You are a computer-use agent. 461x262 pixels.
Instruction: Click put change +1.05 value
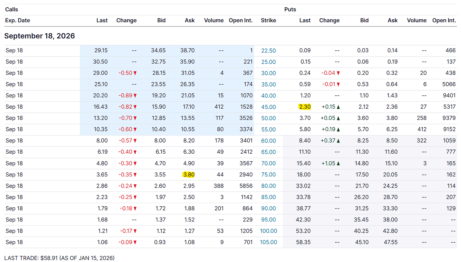click(x=331, y=163)
